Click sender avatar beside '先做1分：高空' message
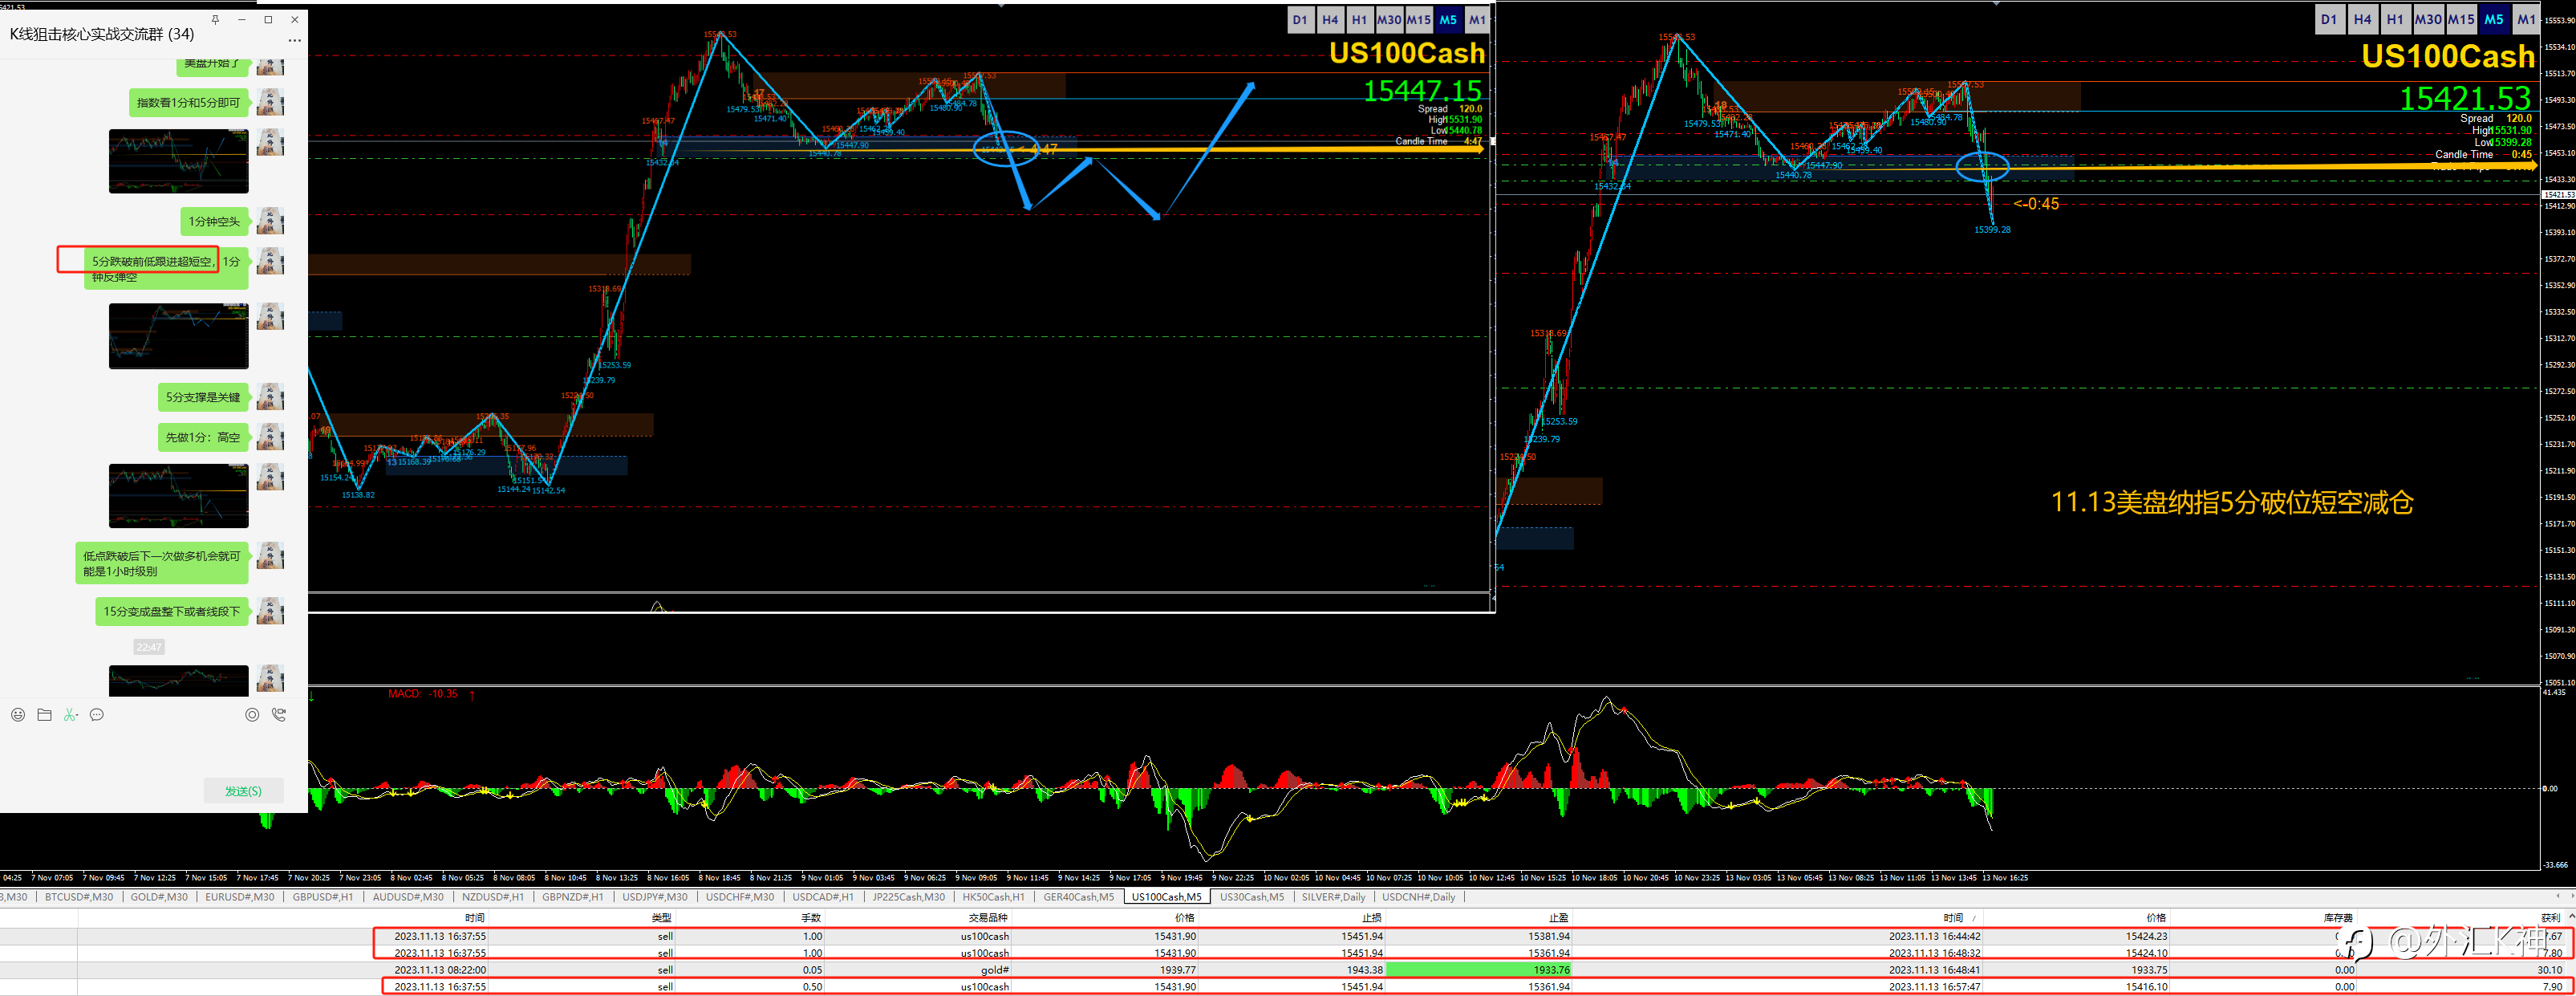2576x996 pixels. (270, 437)
